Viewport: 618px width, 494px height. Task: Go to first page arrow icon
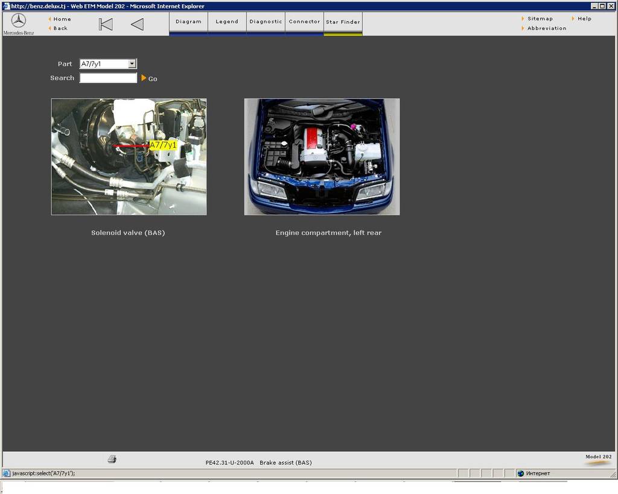106,24
